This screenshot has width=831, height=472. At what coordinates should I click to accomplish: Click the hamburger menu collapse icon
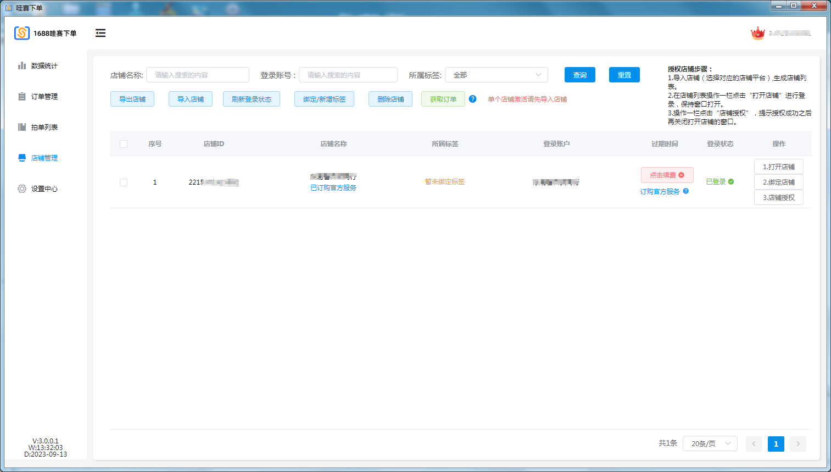click(x=101, y=33)
